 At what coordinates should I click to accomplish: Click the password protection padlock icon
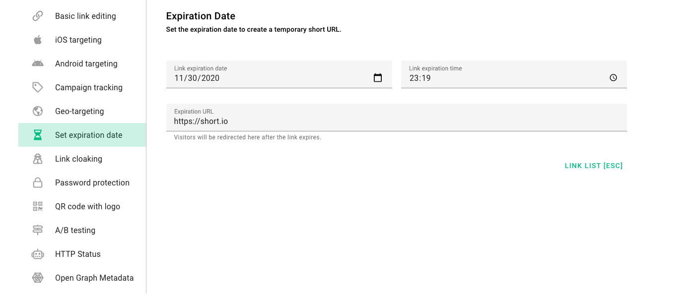(x=38, y=182)
